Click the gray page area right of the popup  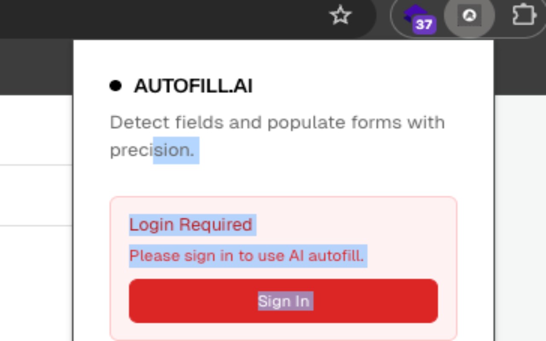[x=520, y=213]
